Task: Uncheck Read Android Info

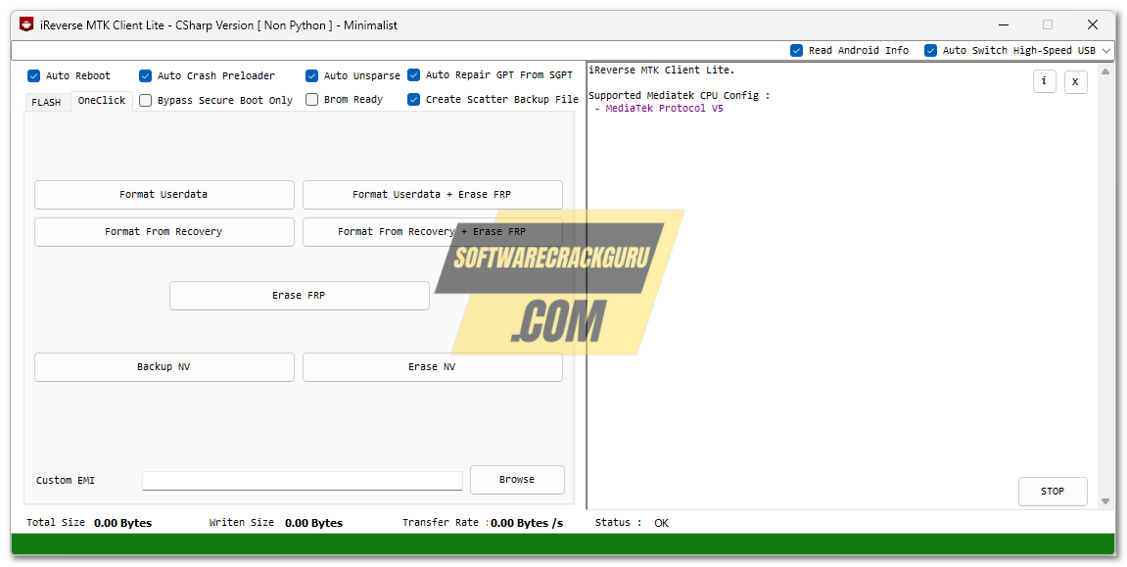Action: click(x=797, y=50)
